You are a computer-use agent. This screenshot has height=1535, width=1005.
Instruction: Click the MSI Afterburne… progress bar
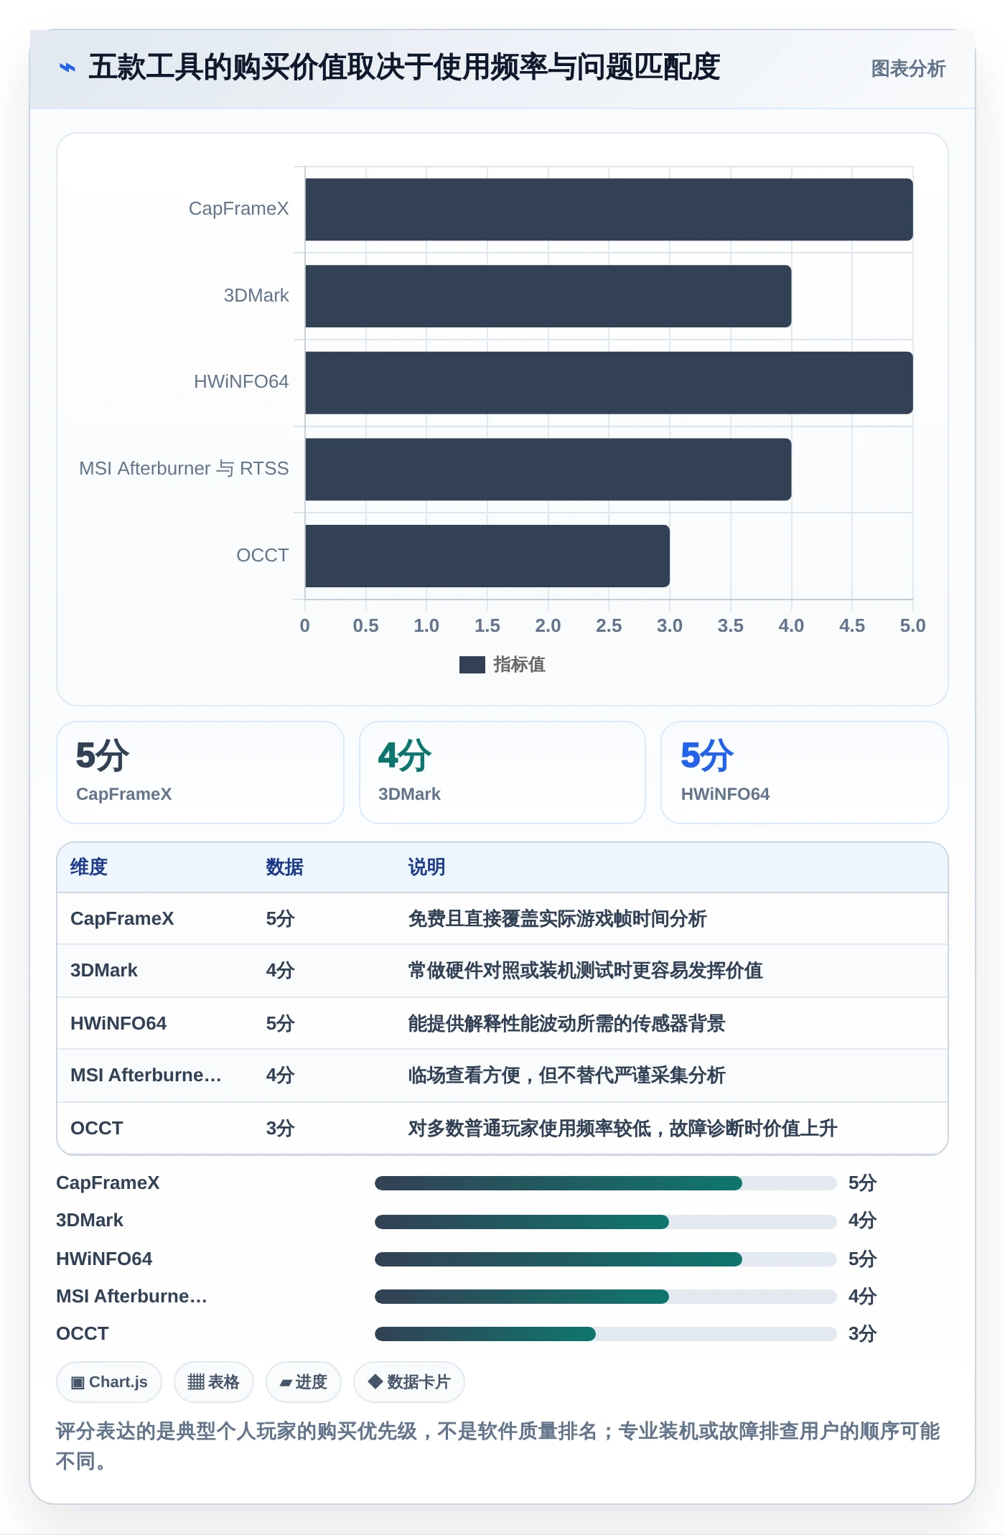pos(605,1297)
